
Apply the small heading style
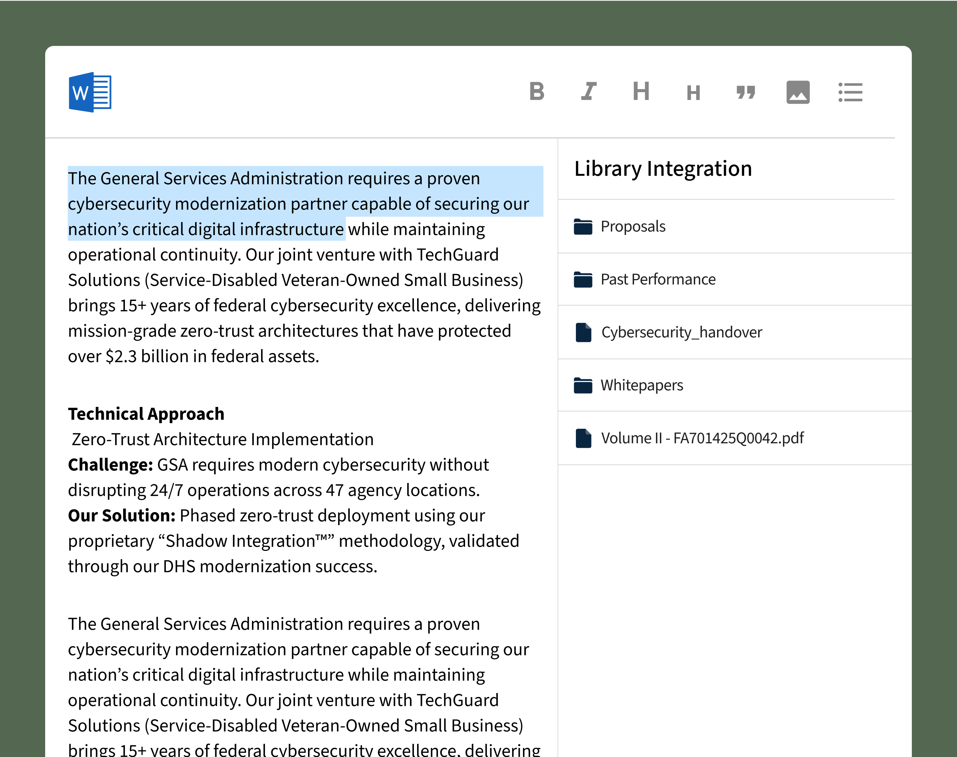[x=693, y=93]
